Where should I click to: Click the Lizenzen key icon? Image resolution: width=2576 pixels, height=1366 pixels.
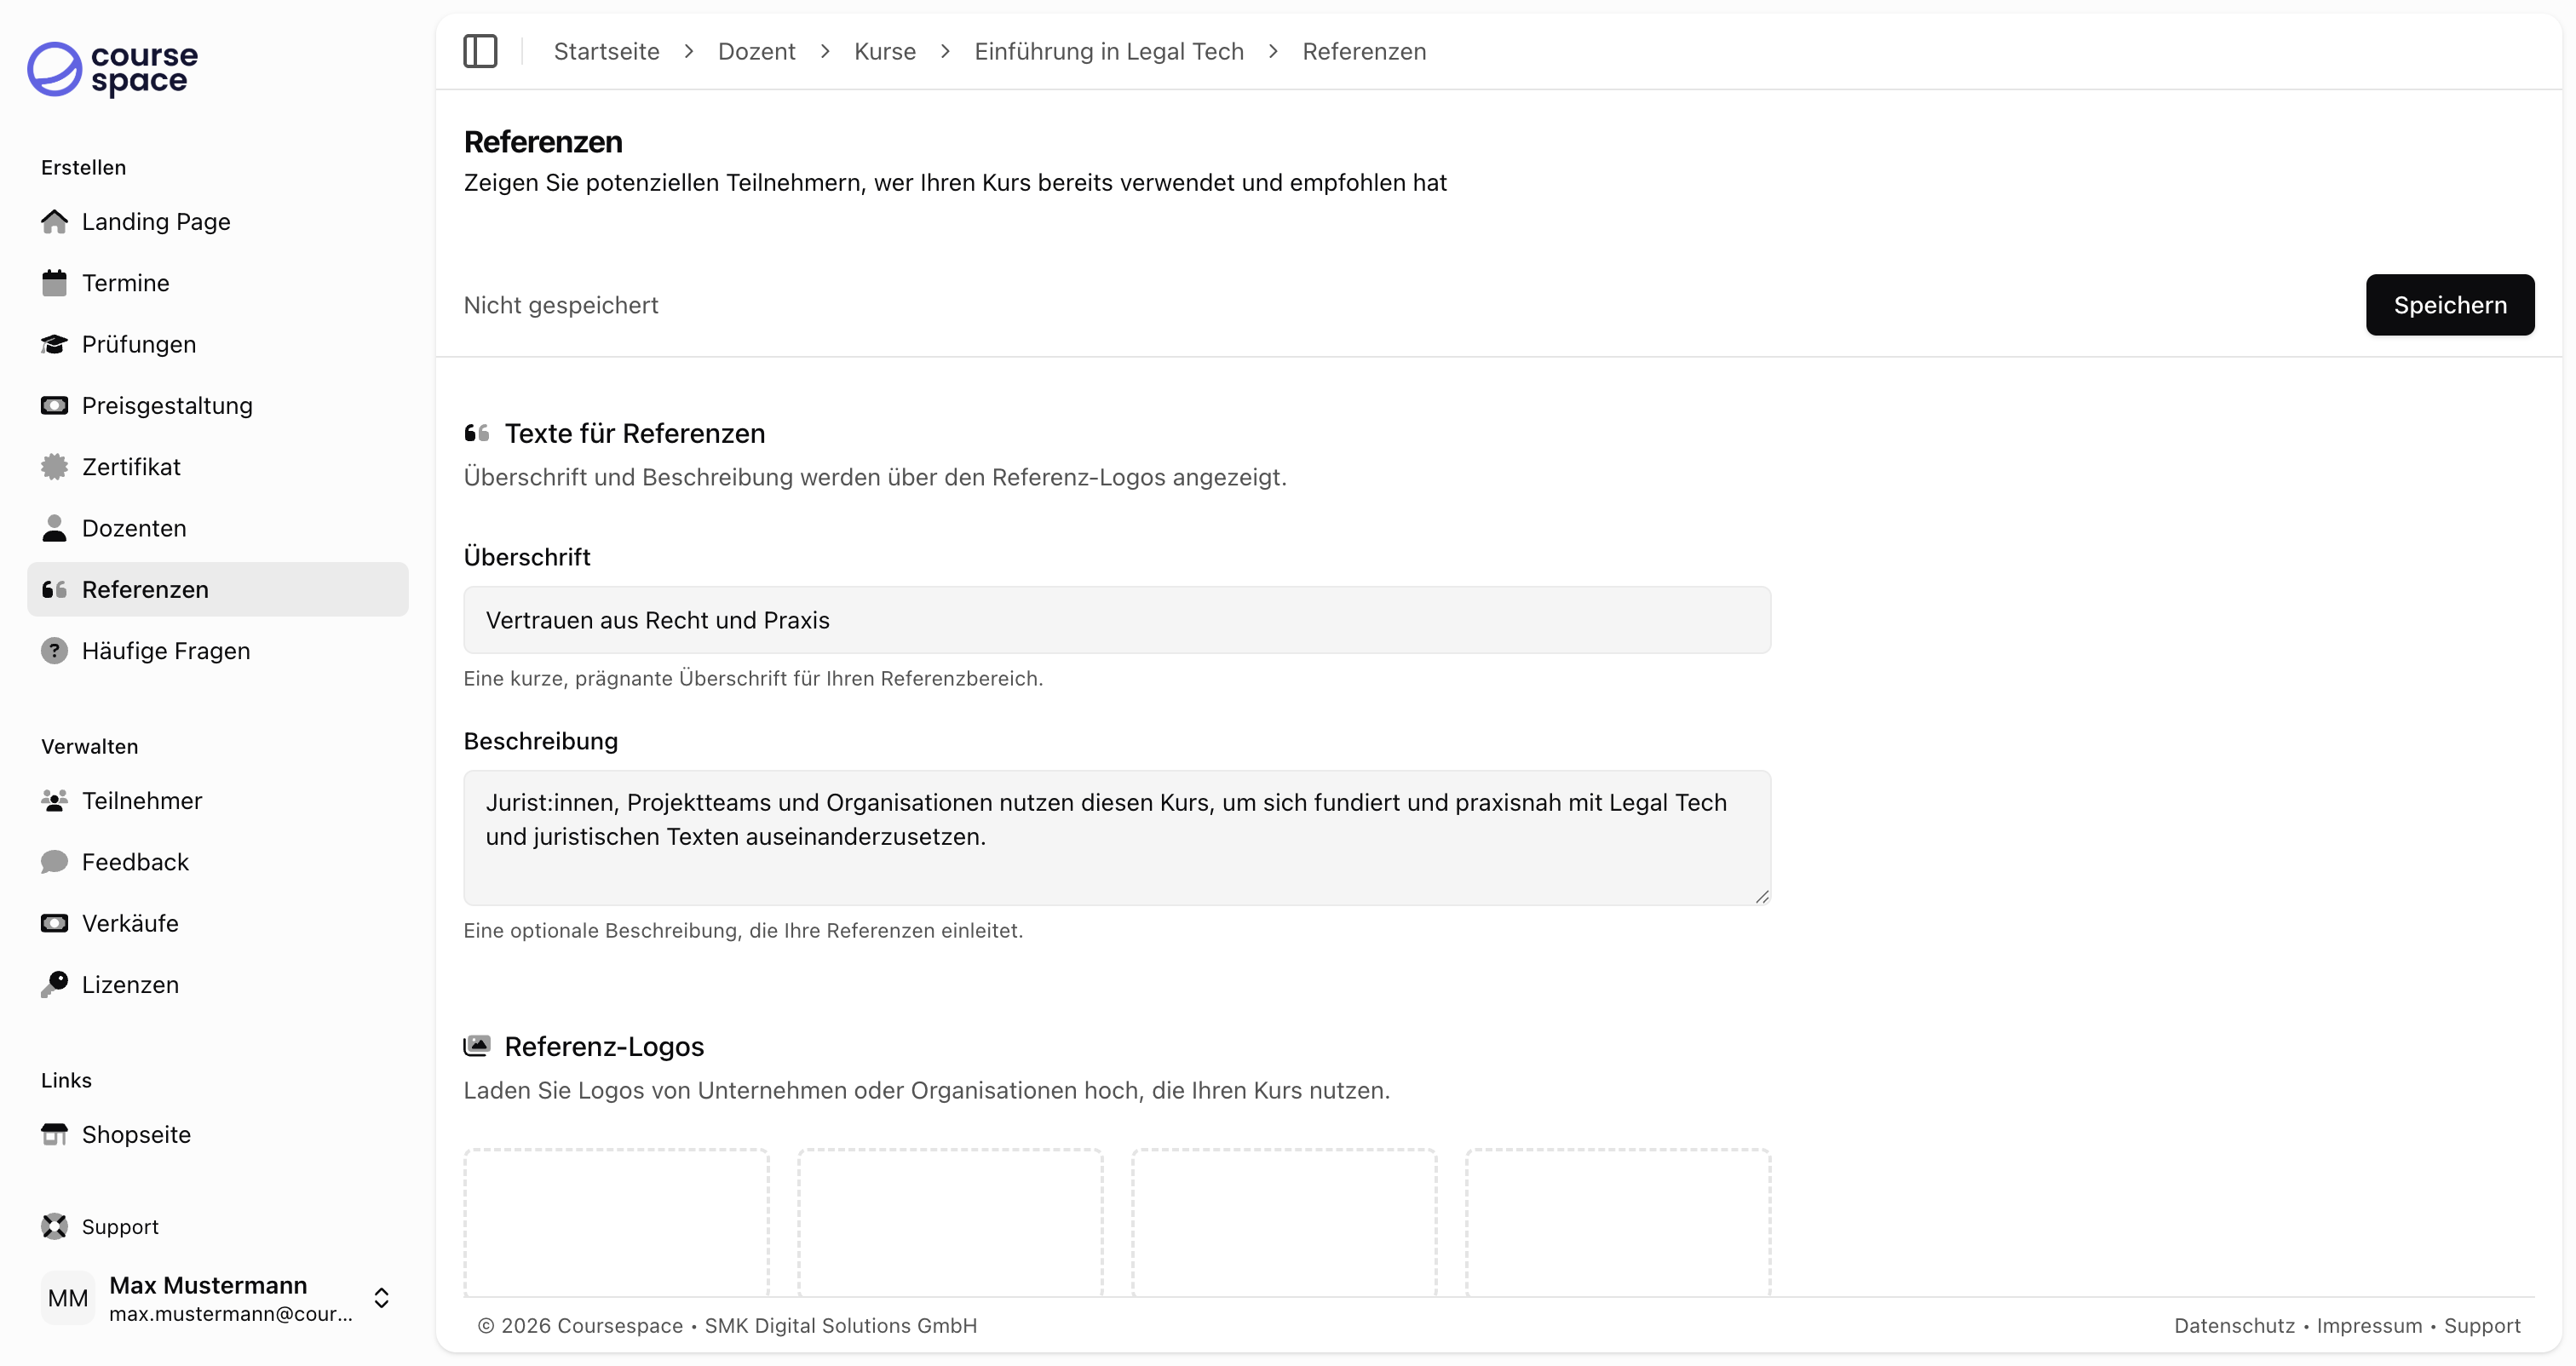point(54,984)
